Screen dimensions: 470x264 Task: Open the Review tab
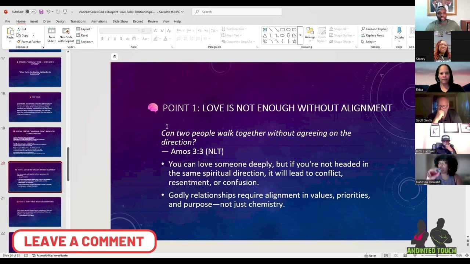click(x=153, y=21)
